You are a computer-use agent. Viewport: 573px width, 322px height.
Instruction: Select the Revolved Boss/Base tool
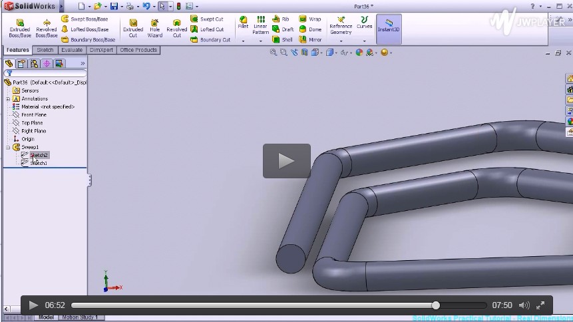pos(47,28)
